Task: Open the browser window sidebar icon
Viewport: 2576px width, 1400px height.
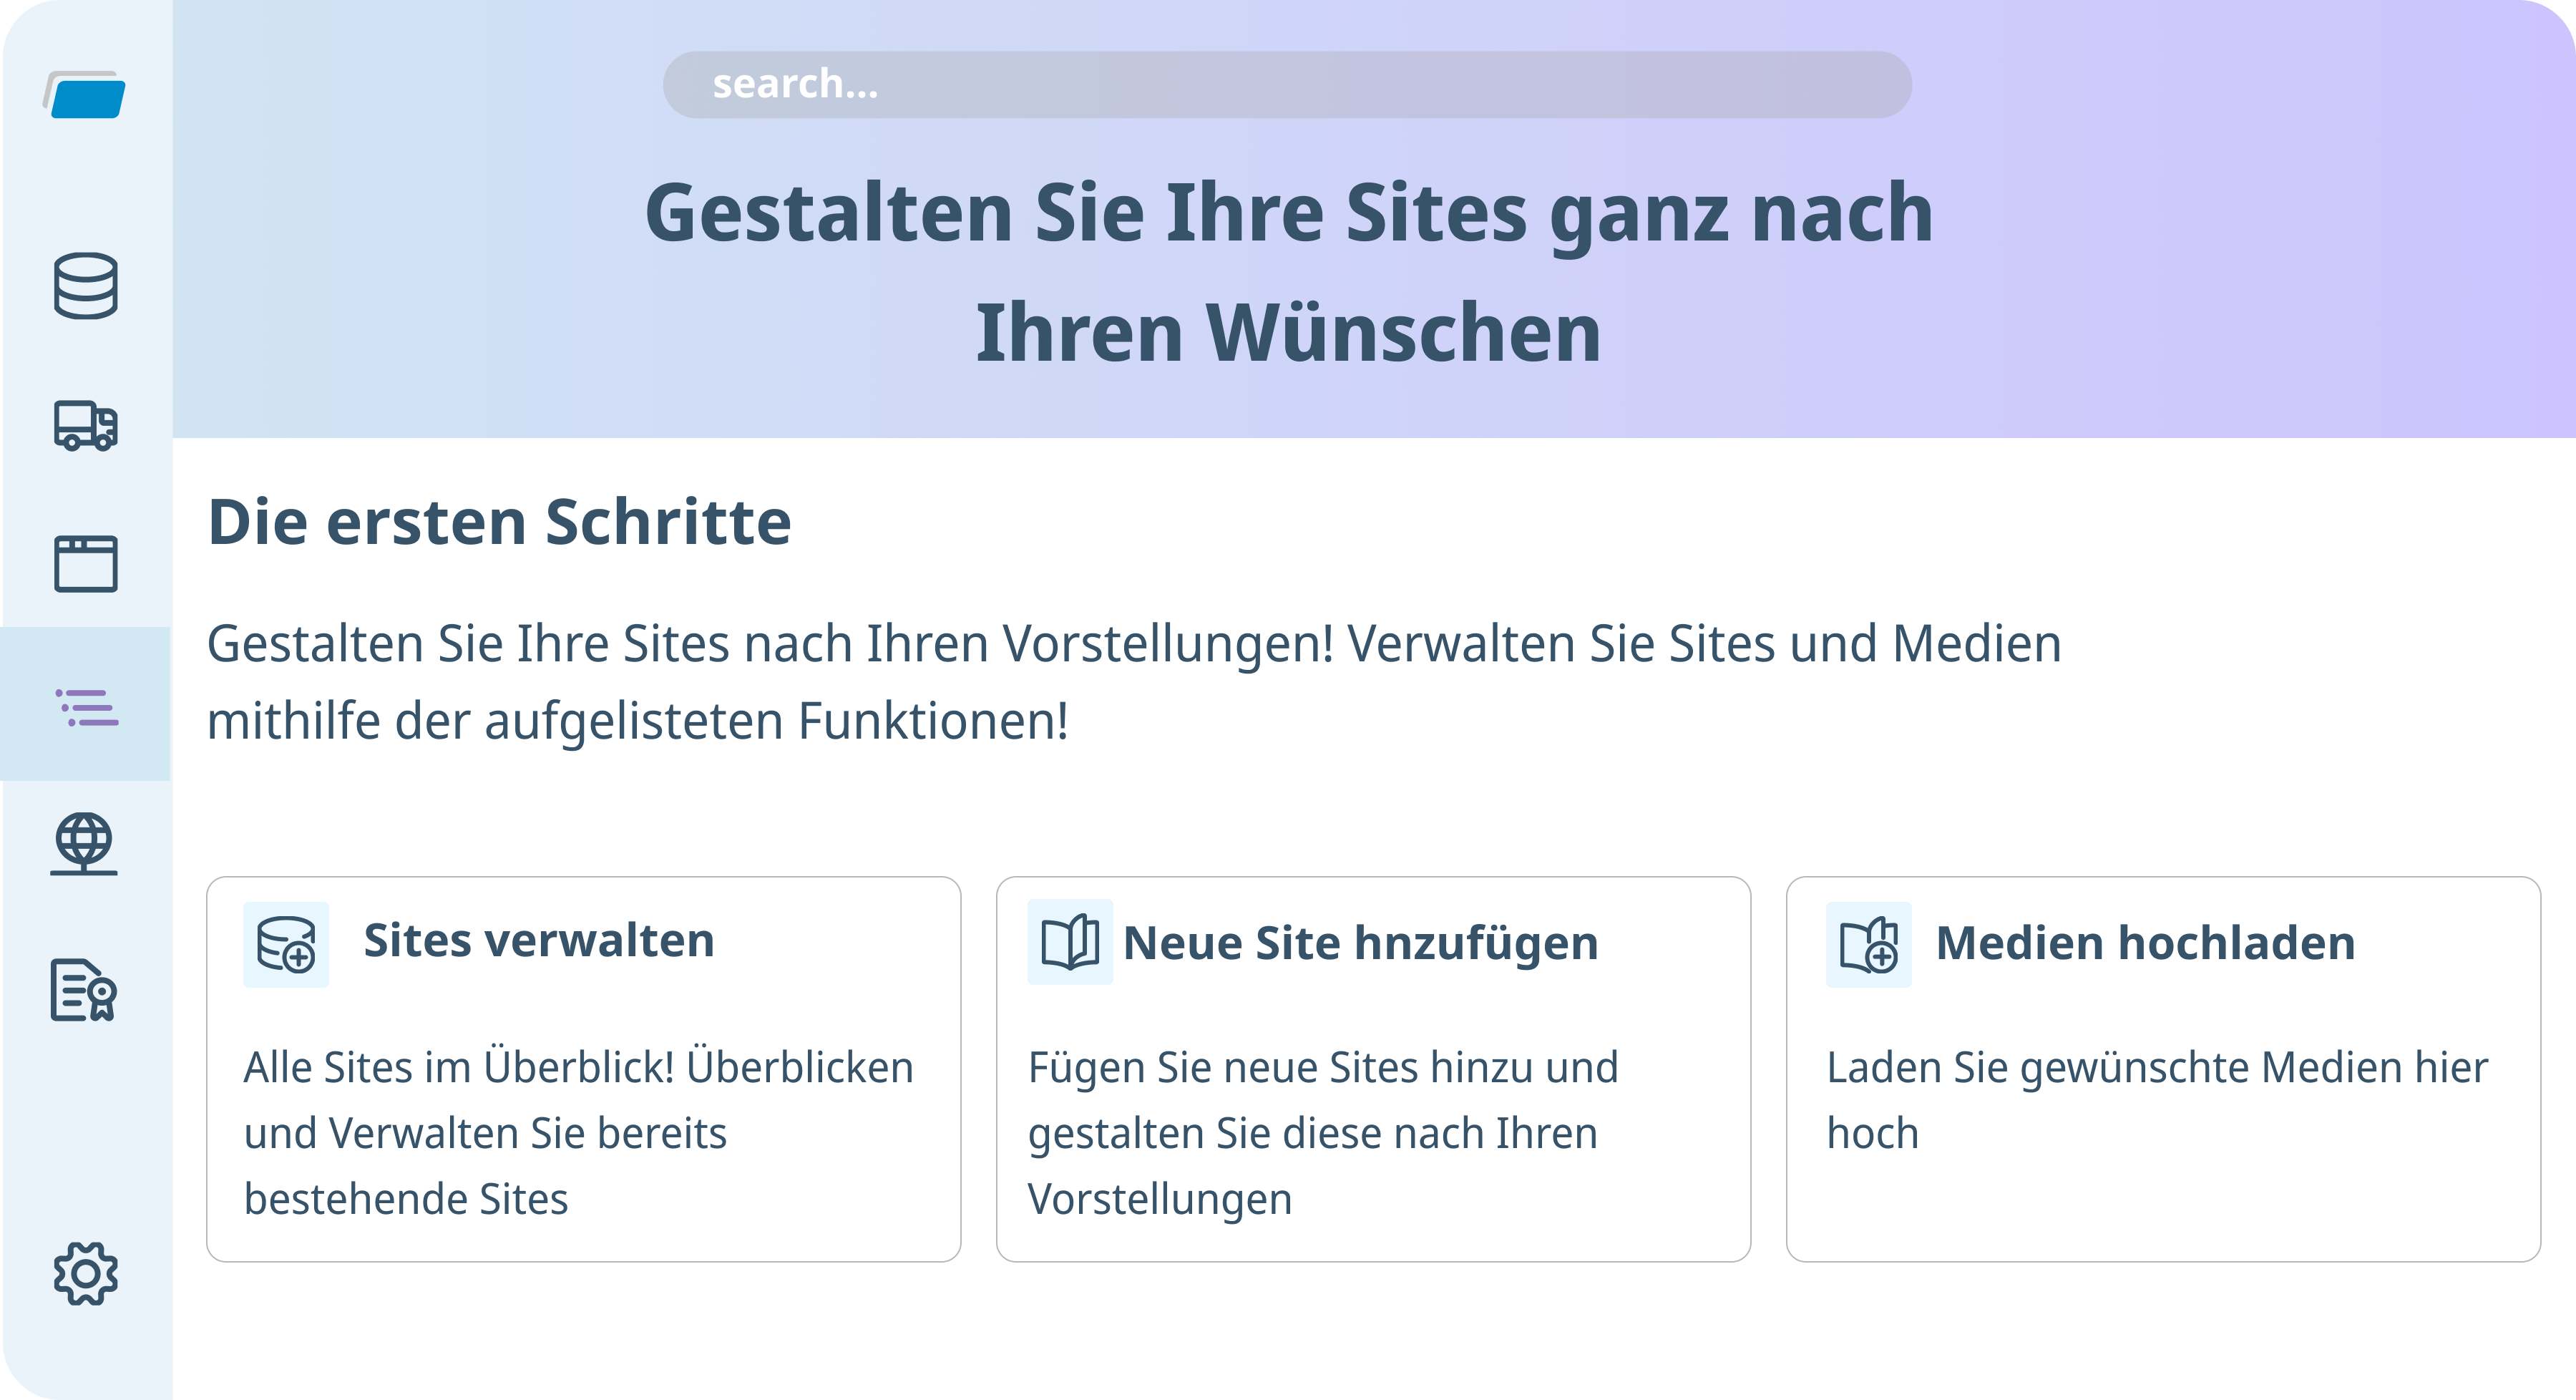Action: coord(85,564)
